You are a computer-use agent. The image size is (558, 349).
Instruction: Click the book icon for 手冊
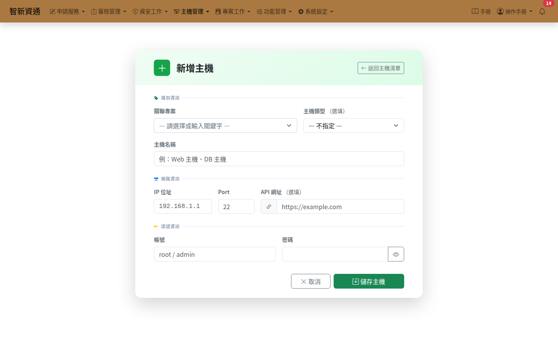(475, 11)
